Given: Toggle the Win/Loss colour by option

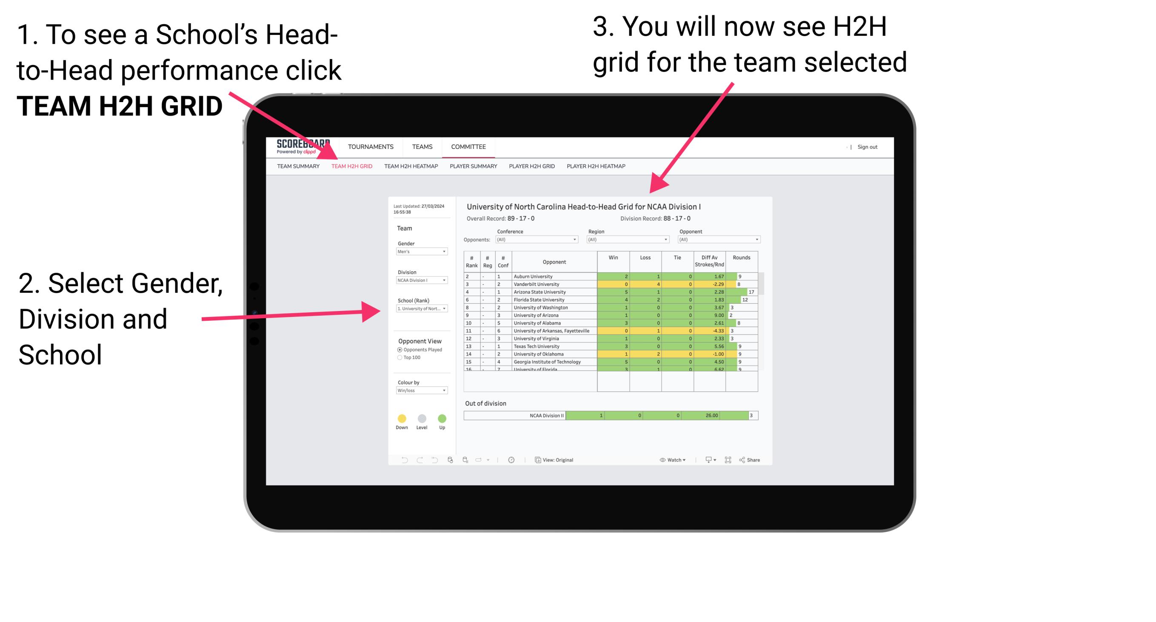Looking at the screenshot, I should [420, 391].
